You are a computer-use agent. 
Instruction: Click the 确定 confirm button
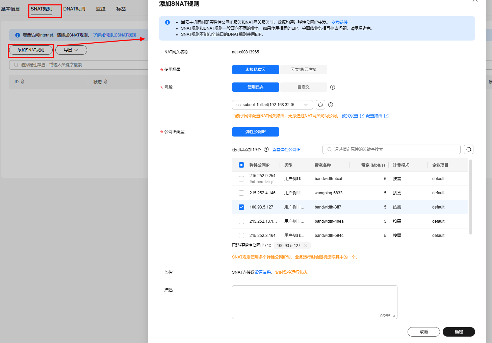pos(459,332)
